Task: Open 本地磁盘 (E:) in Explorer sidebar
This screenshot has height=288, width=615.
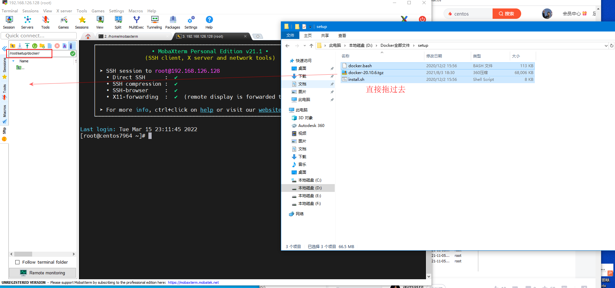Action: point(309,196)
